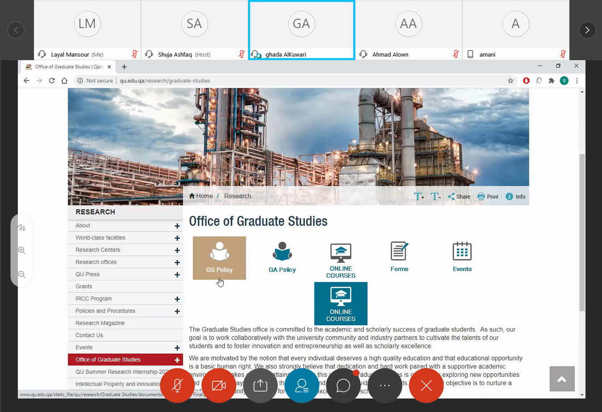Select Office of Graduate Studies sidebar item
602x412 pixels.
(108, 359)
